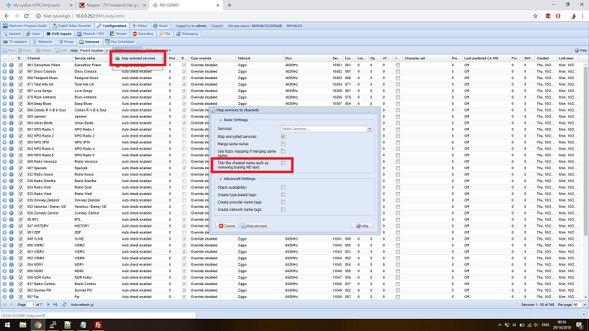Click the Undo toolbar button

point(25,50)
